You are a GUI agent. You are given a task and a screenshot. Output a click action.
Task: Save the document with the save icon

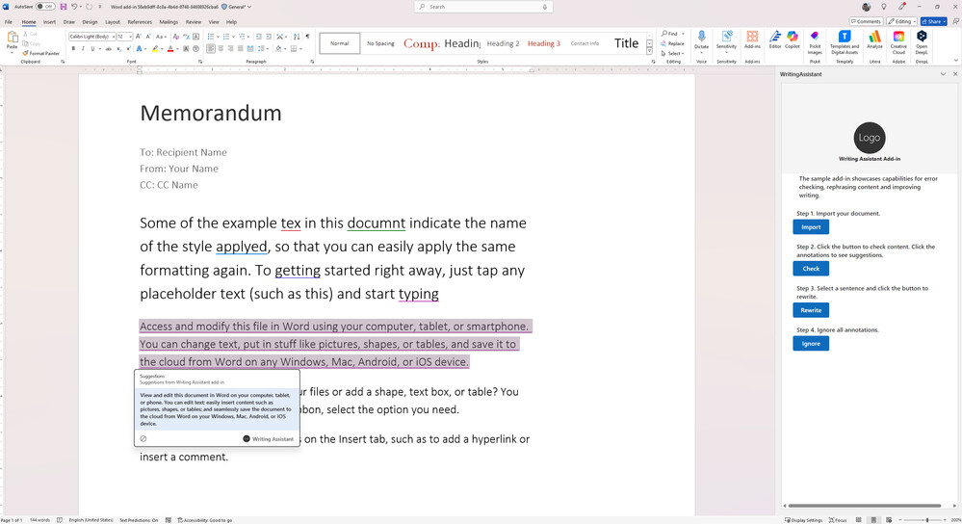64,7
